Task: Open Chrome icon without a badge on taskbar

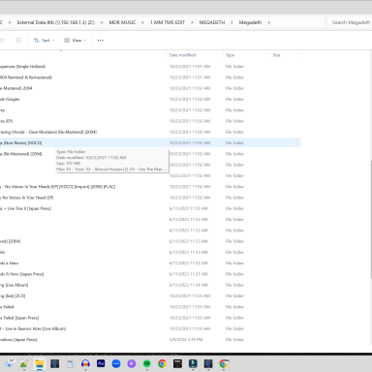Action: click(x=162, y=364)
